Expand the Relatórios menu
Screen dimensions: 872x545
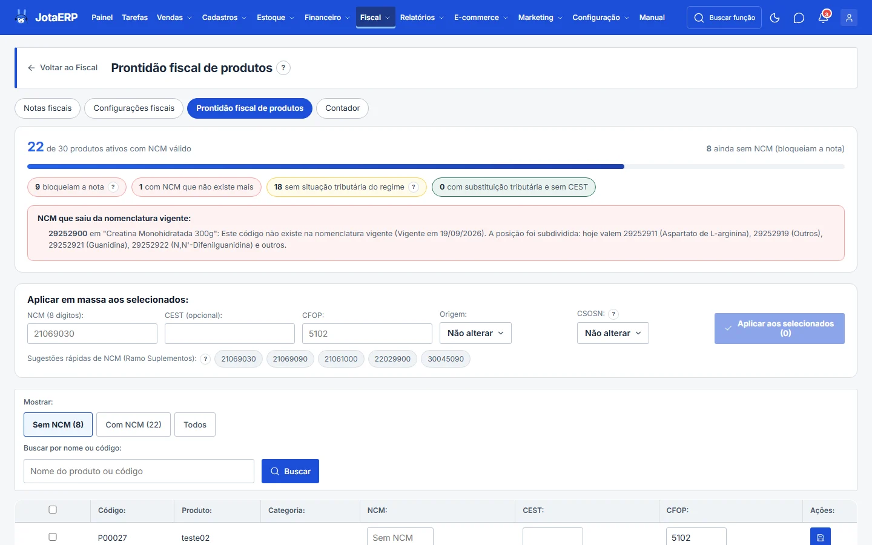421,18
